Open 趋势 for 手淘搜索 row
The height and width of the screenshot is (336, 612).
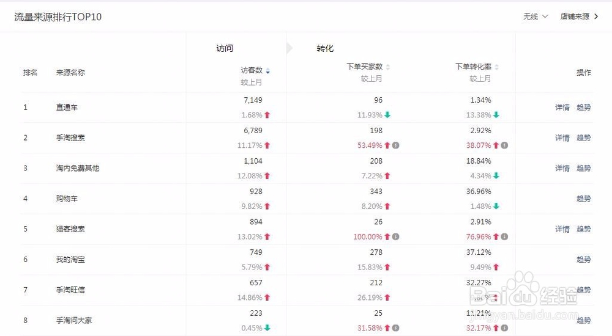point(584,137)
